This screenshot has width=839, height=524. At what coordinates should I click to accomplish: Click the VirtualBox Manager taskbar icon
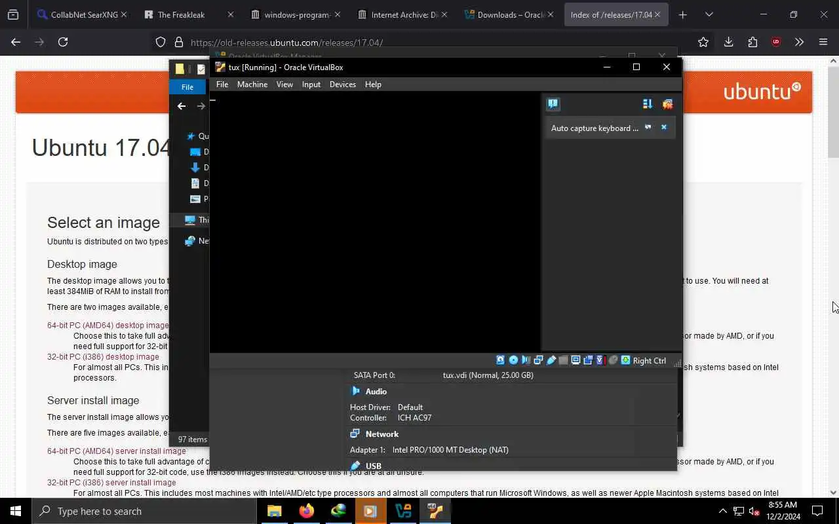click(403, 511)
